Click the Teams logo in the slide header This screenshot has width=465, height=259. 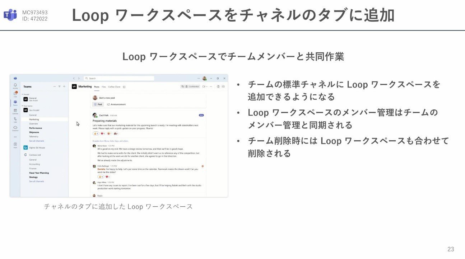pyautogui.click(x=10, y=15)
